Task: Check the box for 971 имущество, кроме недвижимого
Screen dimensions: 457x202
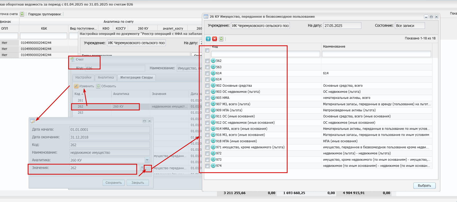Action: pos(207,147)
